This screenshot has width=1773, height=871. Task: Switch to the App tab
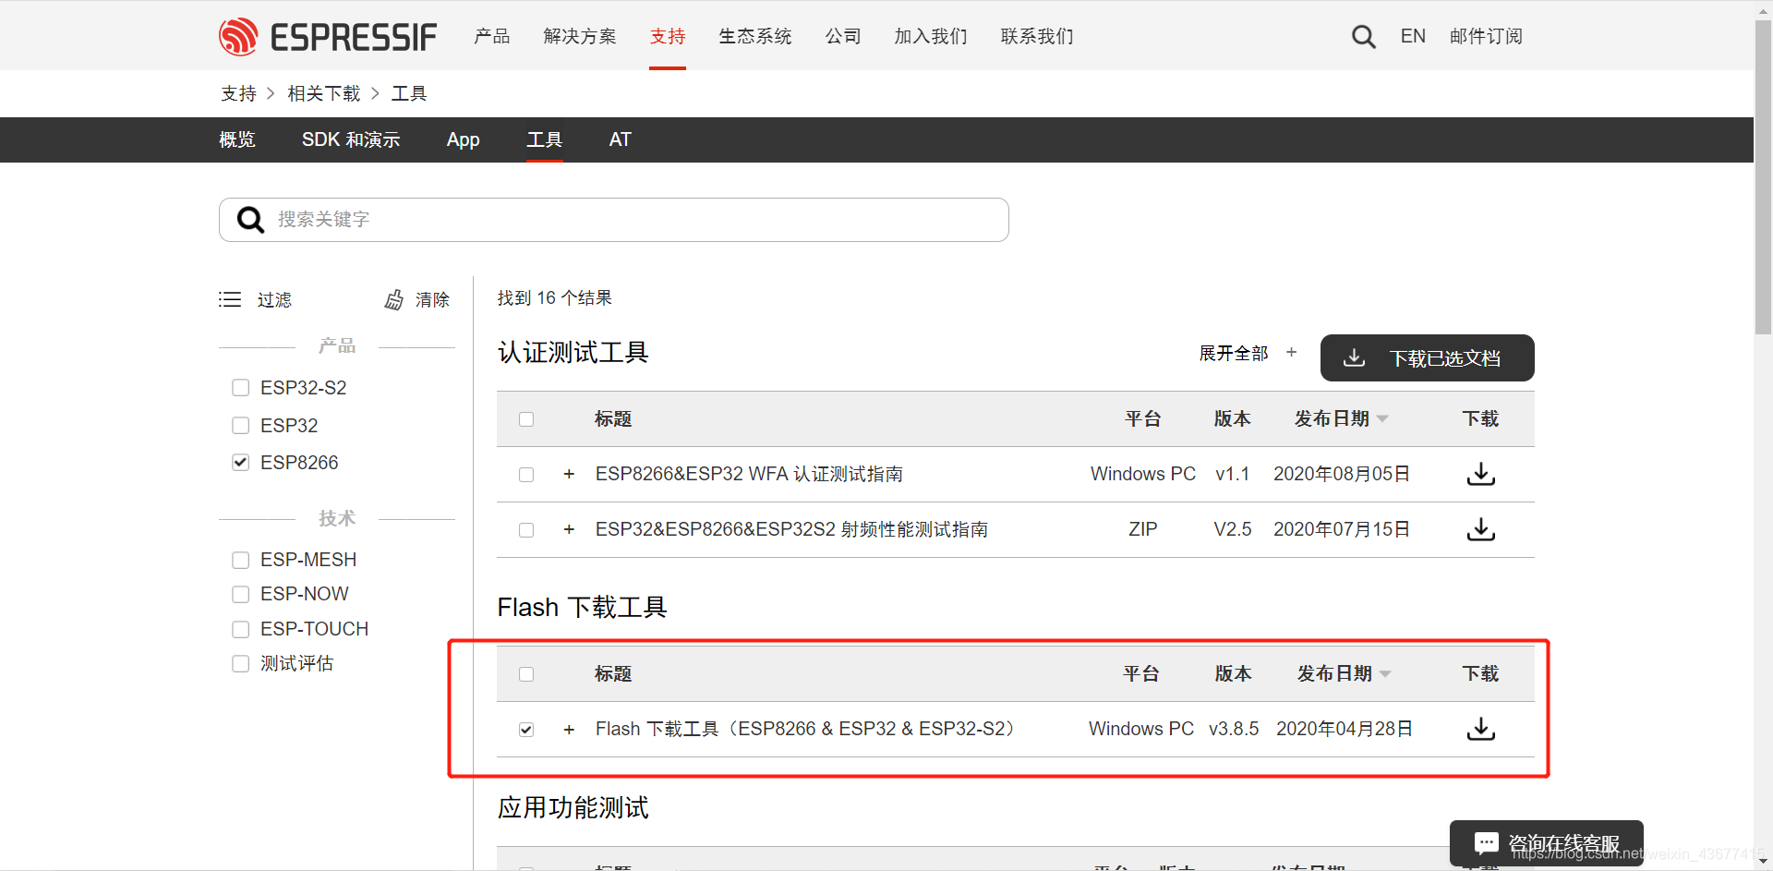[463, 139]
